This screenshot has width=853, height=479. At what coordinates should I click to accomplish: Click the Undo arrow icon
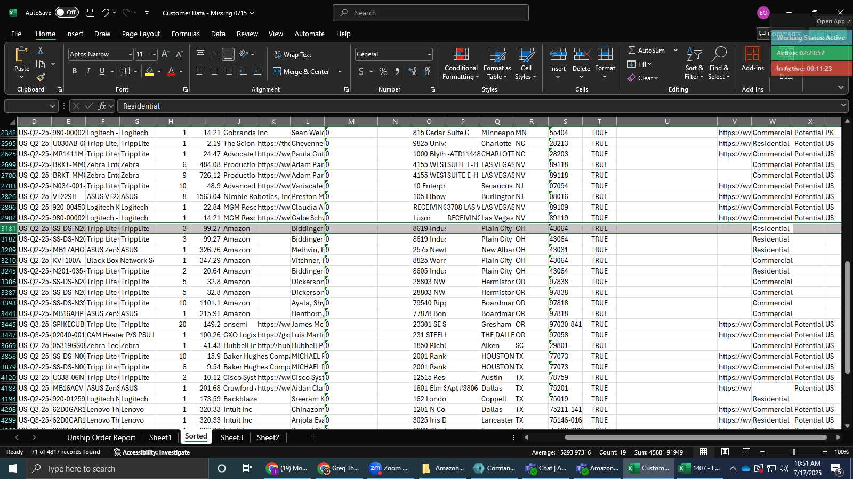click(105, 13)
